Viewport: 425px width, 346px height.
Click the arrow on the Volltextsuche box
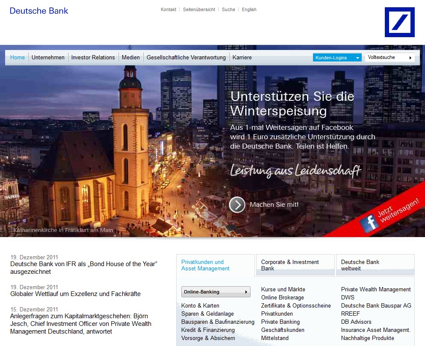coord(410,58)
